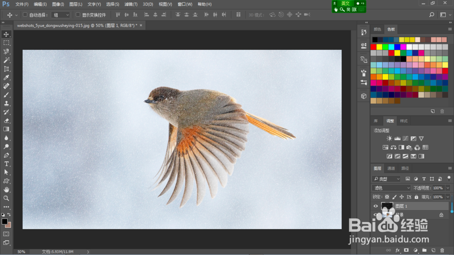Open the 图像(I) menu
Viewport: 454px width, 255px height.
[x=58, y=5]
